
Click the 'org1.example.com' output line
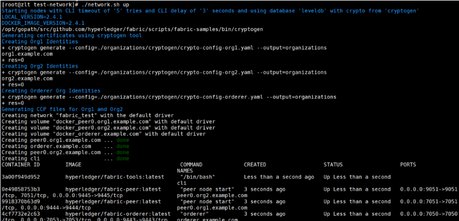point(27,54)
